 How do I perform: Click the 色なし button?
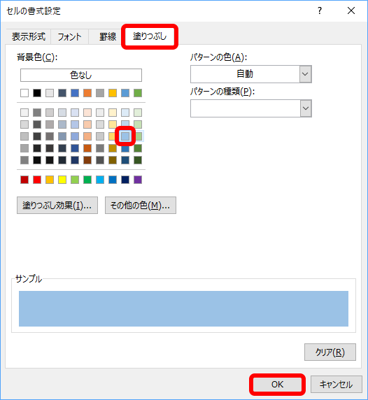[81, 75]
